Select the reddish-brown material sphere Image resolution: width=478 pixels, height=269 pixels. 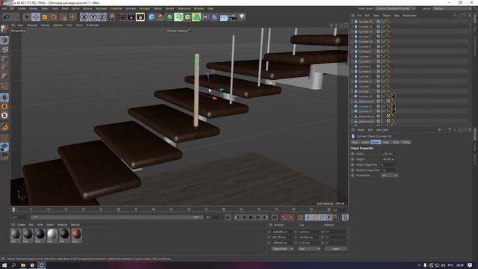pyautogui.click(x=76, y=234)
